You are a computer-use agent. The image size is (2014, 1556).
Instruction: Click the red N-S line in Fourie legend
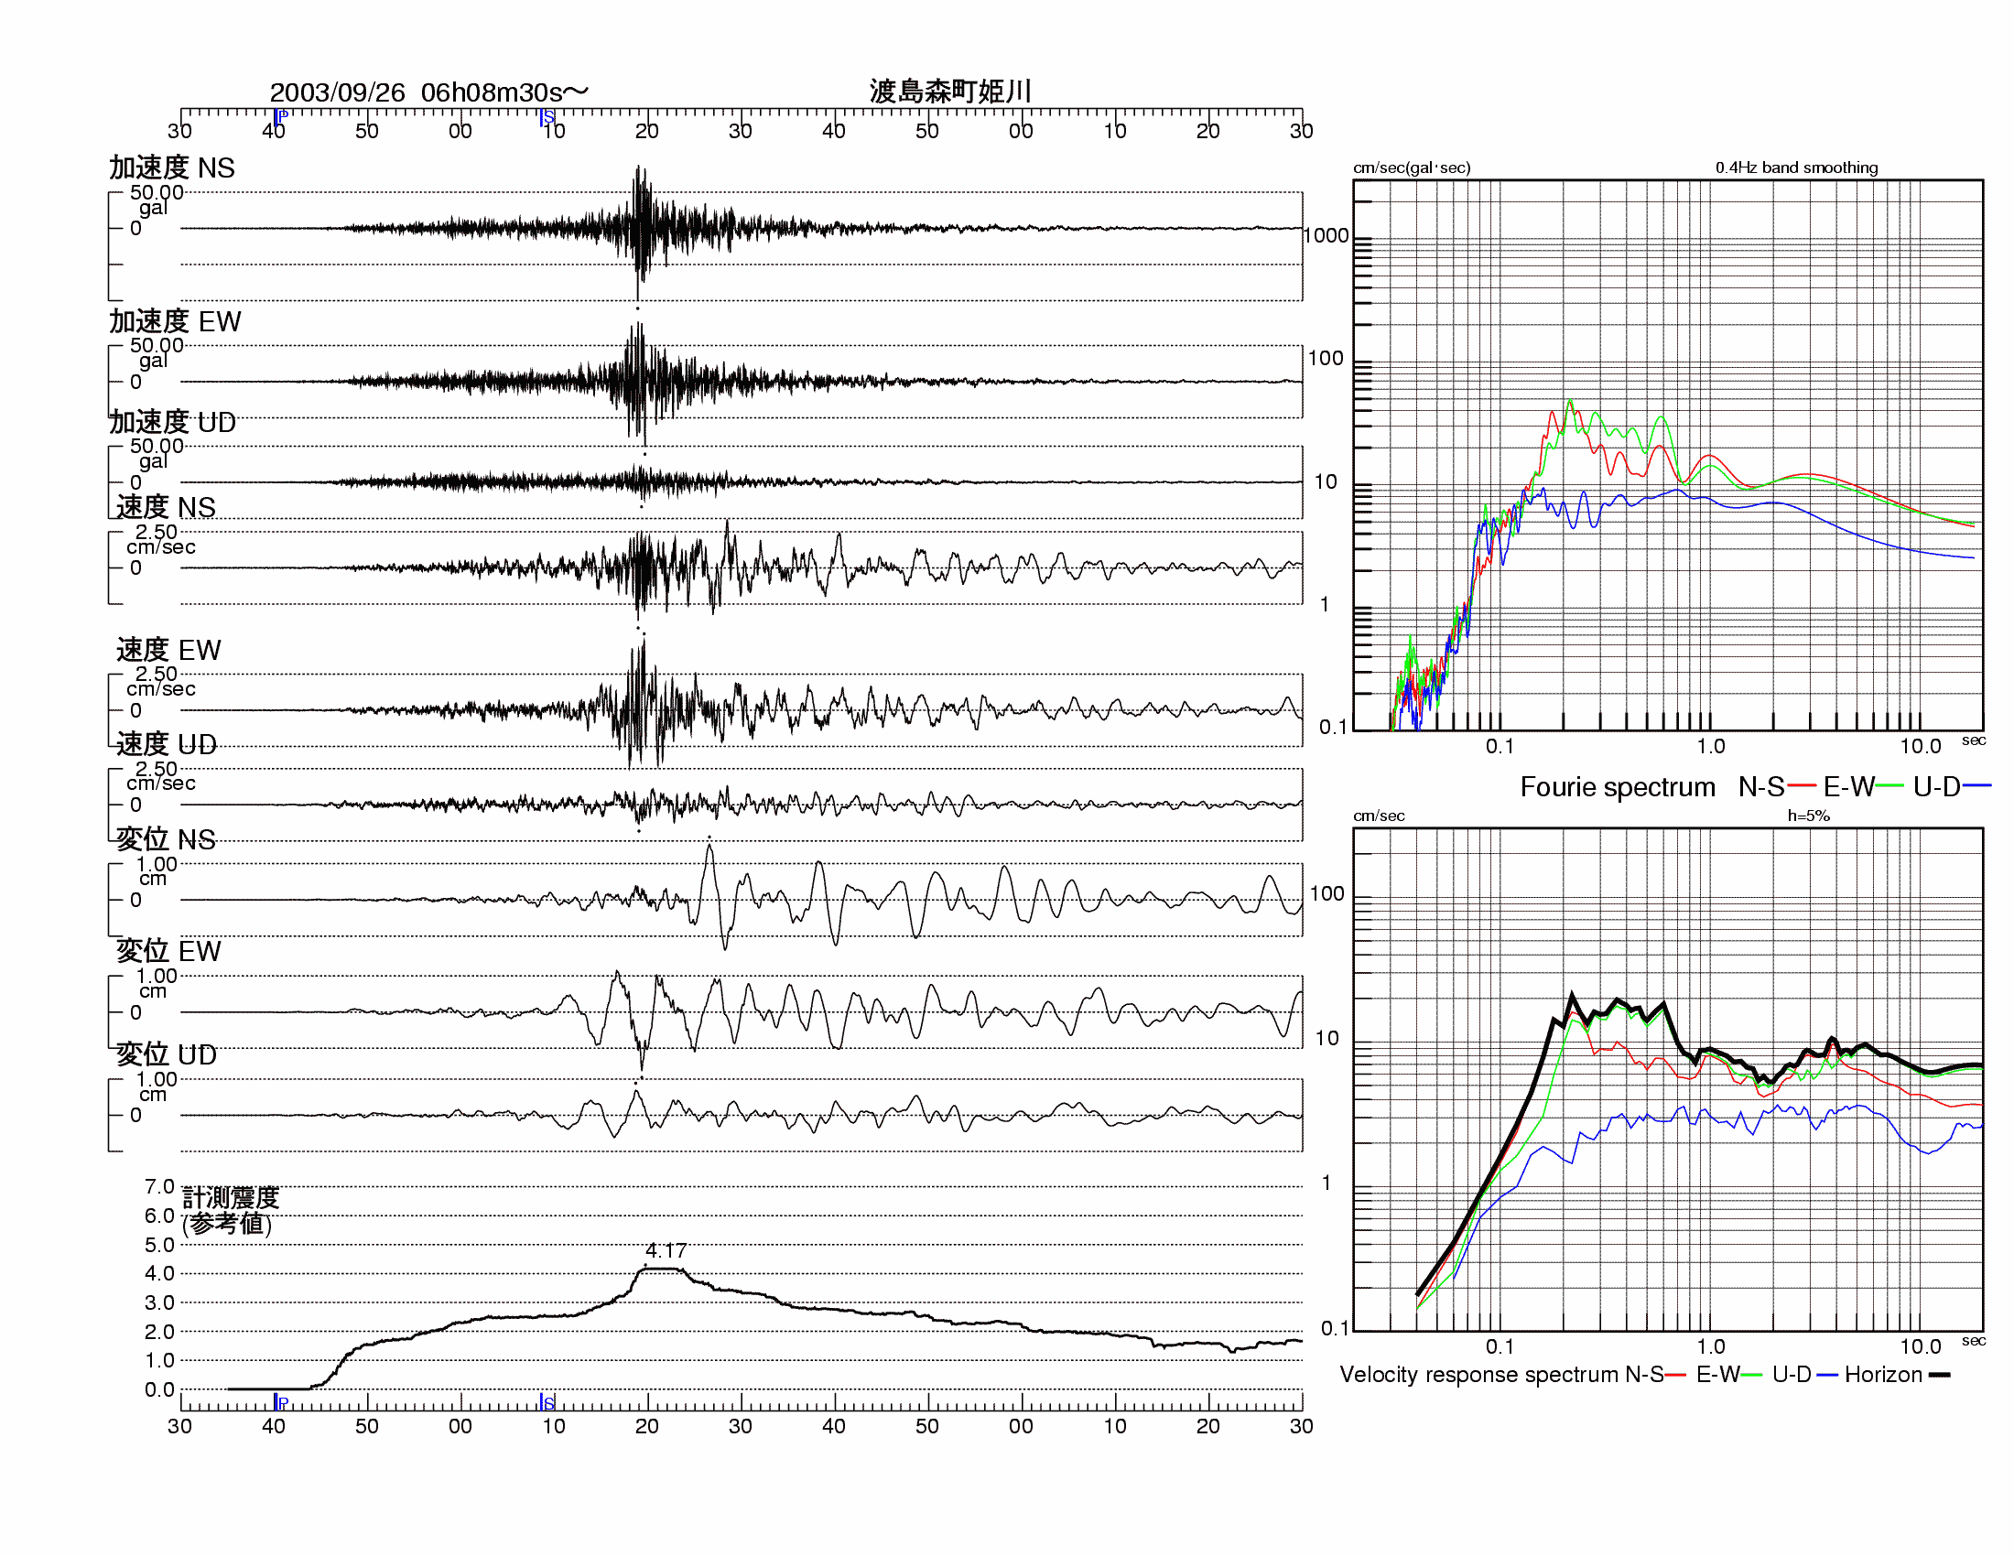pyautogui.click(x=1801, y=786)
